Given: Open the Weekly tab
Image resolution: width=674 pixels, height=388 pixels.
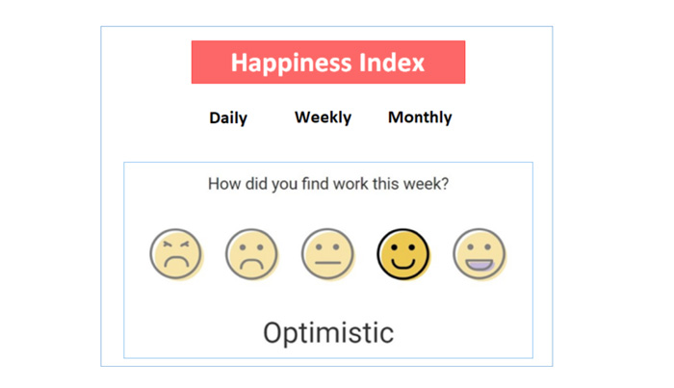Looking at the screenshot, I should coord(323,117).
